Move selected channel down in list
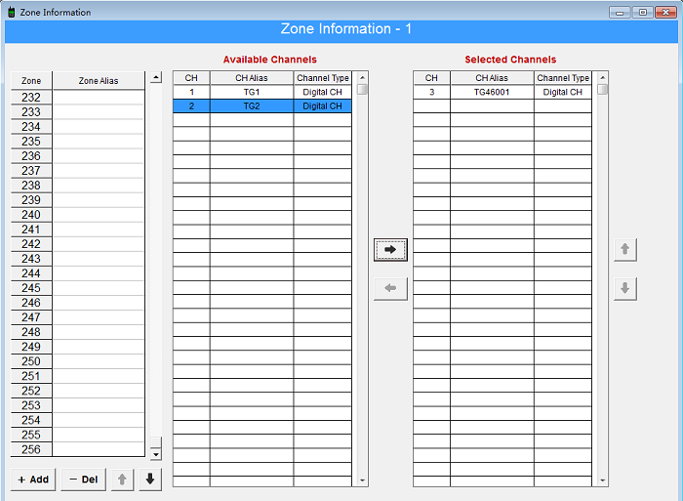 coord(625,289)
